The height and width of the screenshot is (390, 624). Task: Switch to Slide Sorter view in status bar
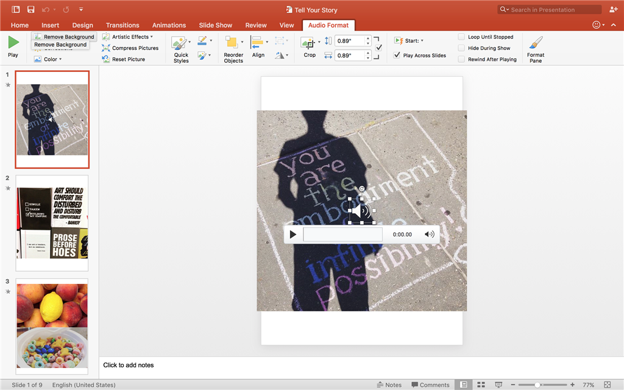[x=481, y=385]
